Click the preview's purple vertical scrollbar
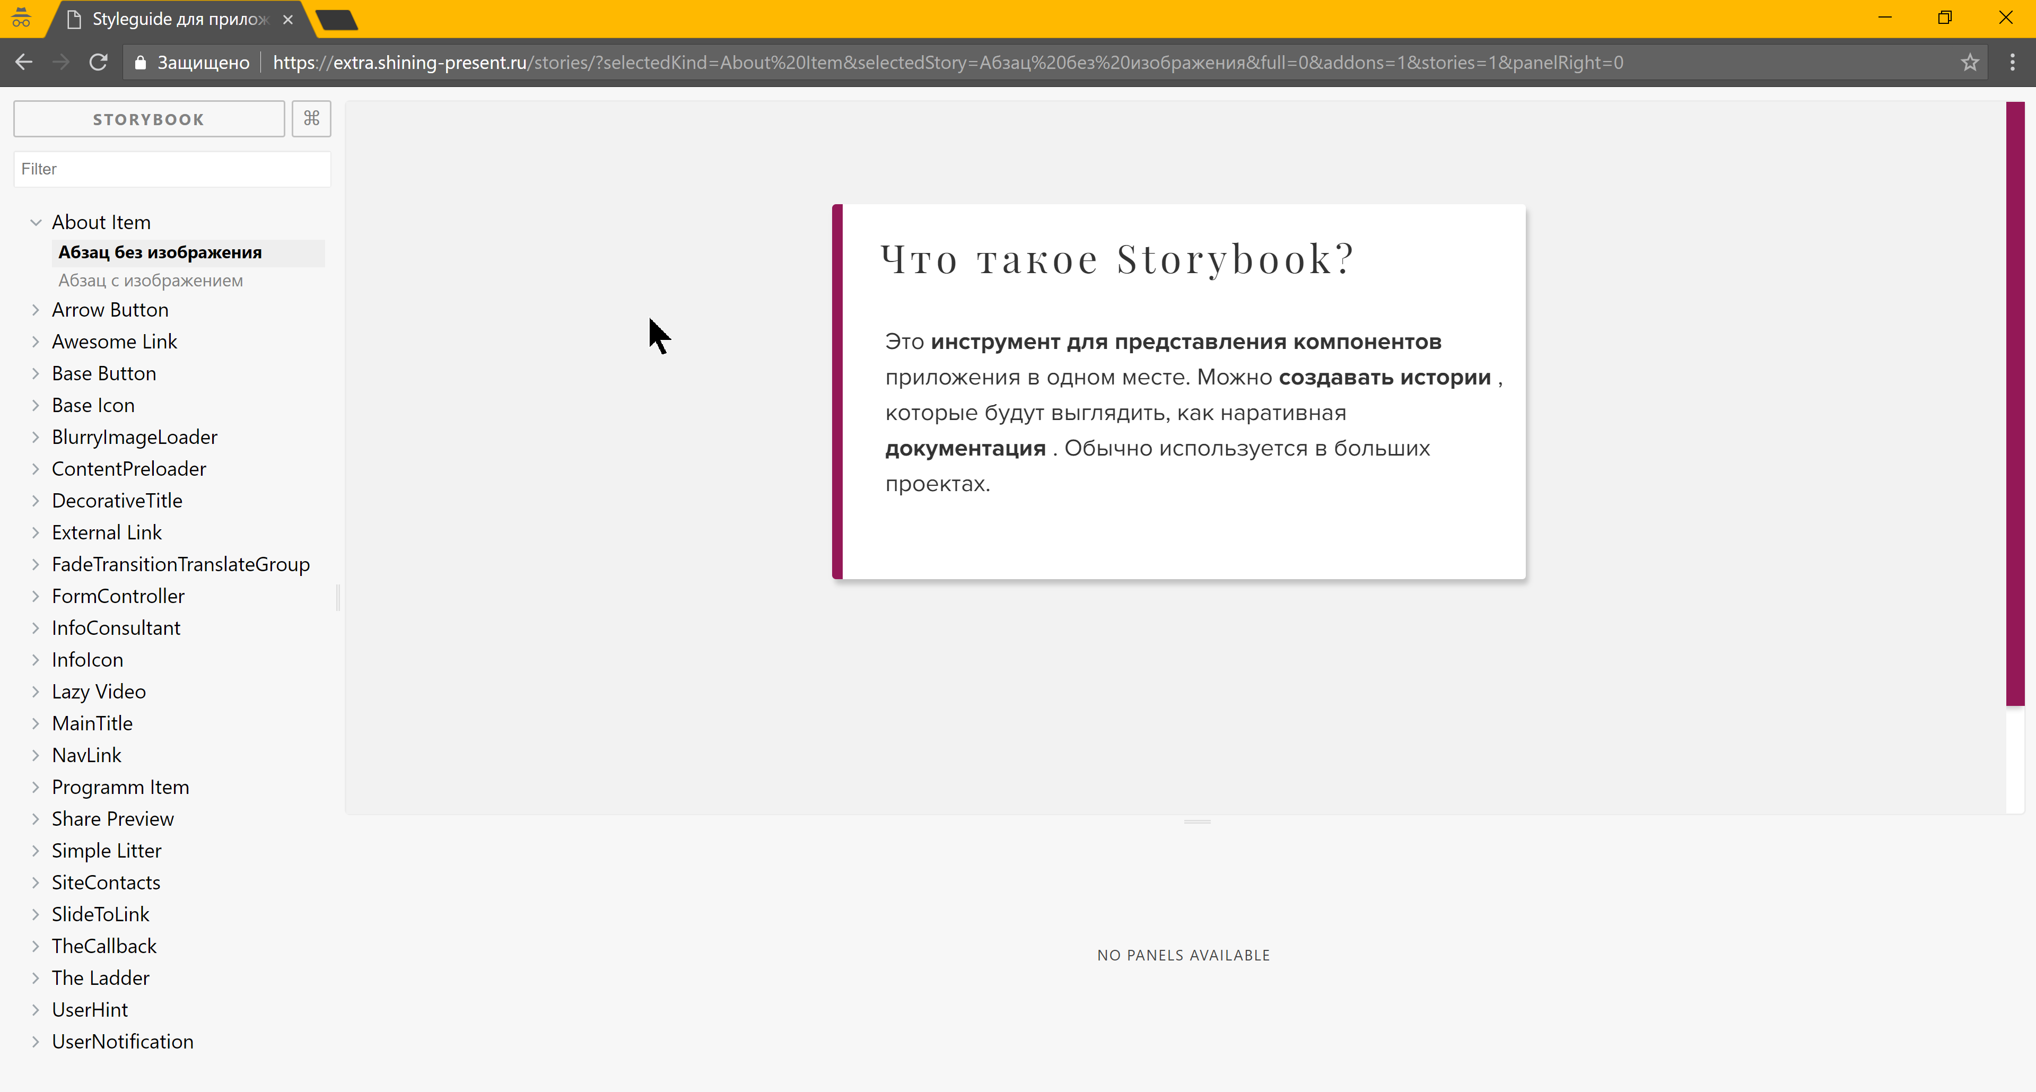Viewport: 2036px width, 1092px height. pos(2015,403)
